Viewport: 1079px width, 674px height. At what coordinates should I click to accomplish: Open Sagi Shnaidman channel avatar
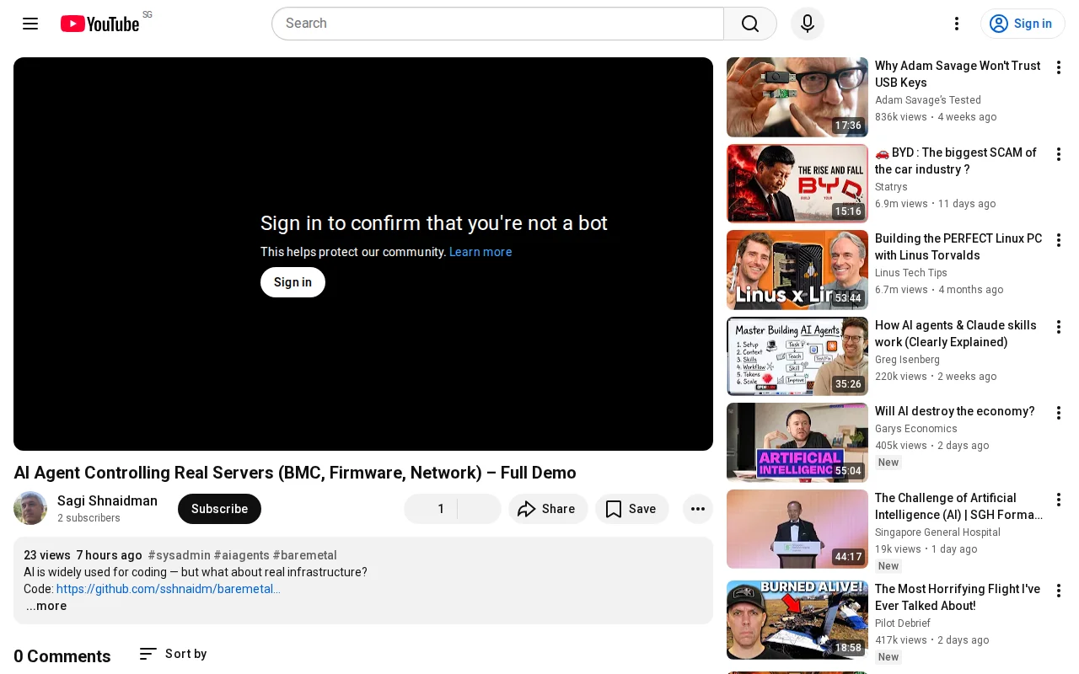(30, 508)
